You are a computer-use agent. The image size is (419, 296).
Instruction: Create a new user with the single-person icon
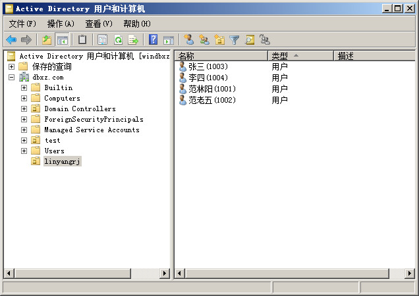pyautogui.click(x=189, y=39)
